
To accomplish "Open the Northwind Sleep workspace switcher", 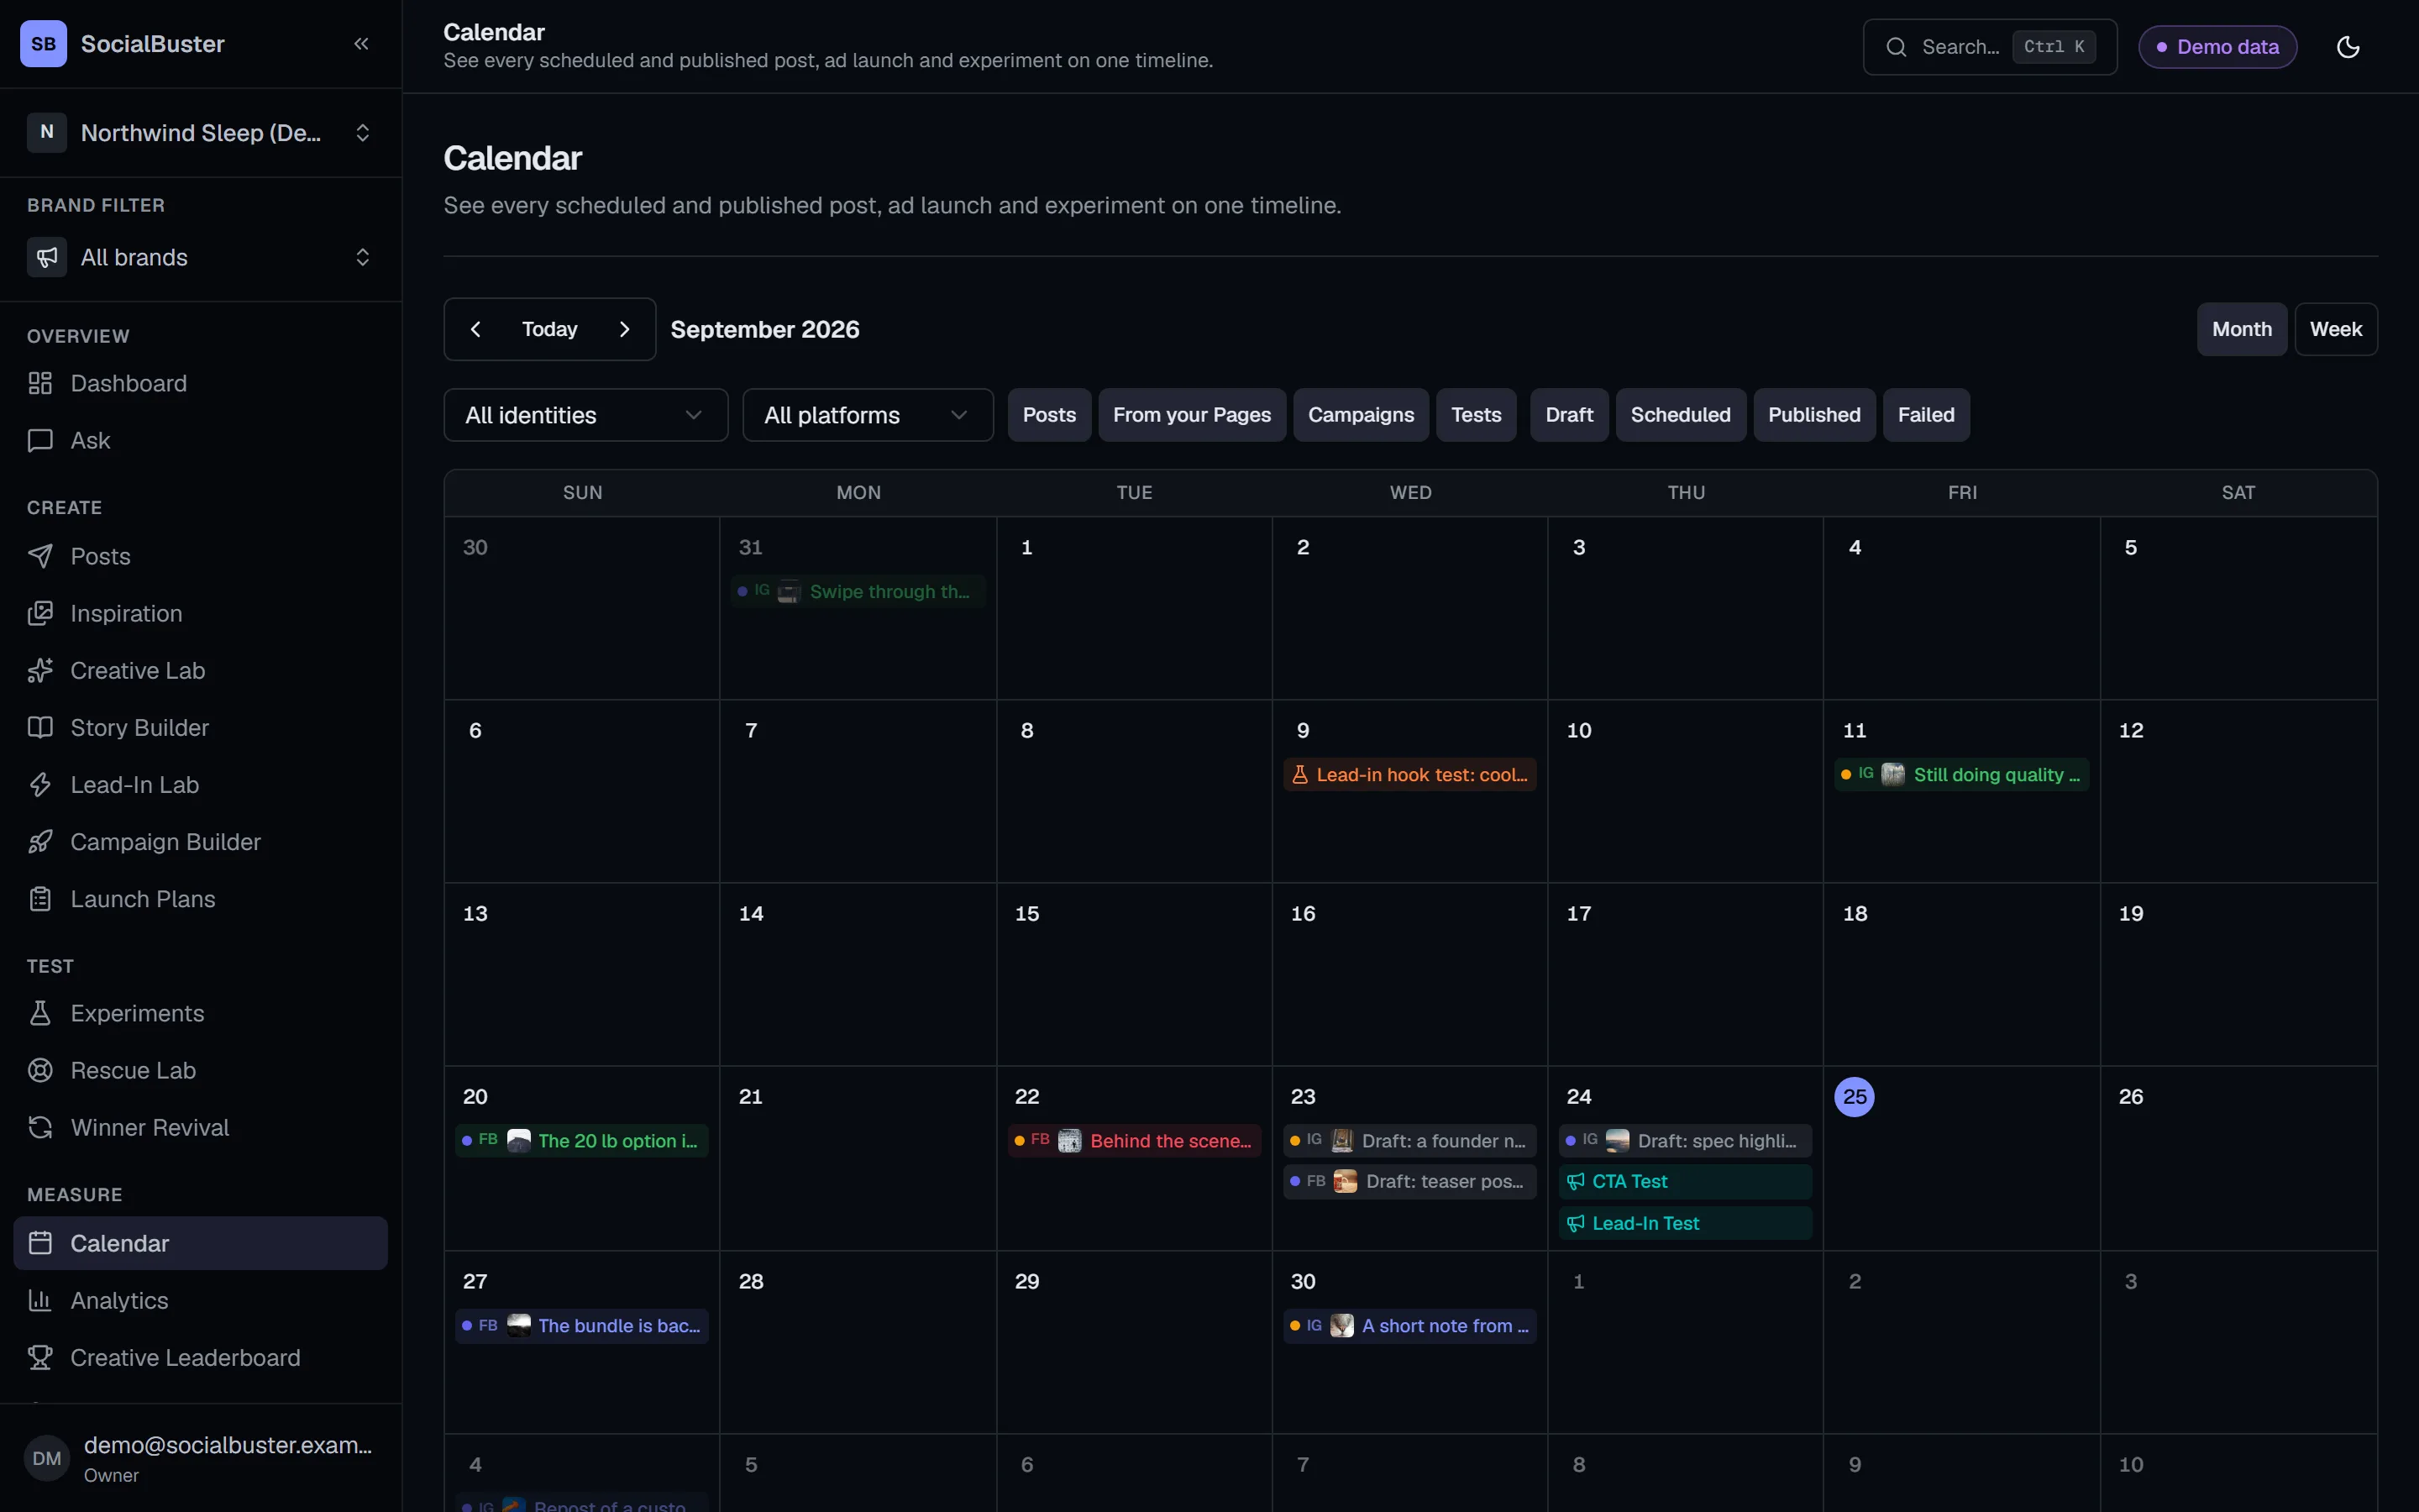I will click(201, 133).
